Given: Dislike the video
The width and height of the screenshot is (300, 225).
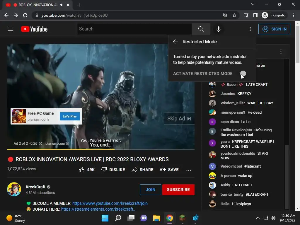Looking at the screenshot, I should tap(113, 170).
